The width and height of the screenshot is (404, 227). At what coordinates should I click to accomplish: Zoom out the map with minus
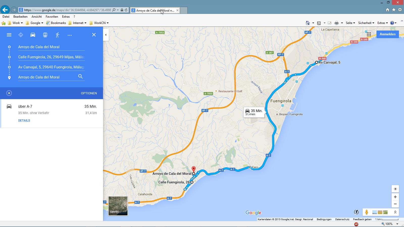(x=395, y=204)
